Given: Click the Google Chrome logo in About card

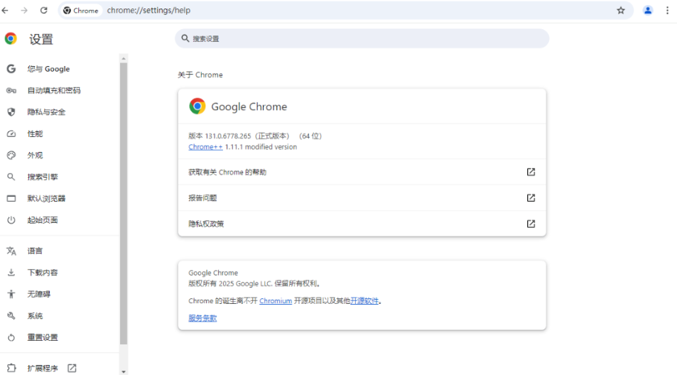Looking at the screenshot, I should pyautogui.click(x=197, y=106).
